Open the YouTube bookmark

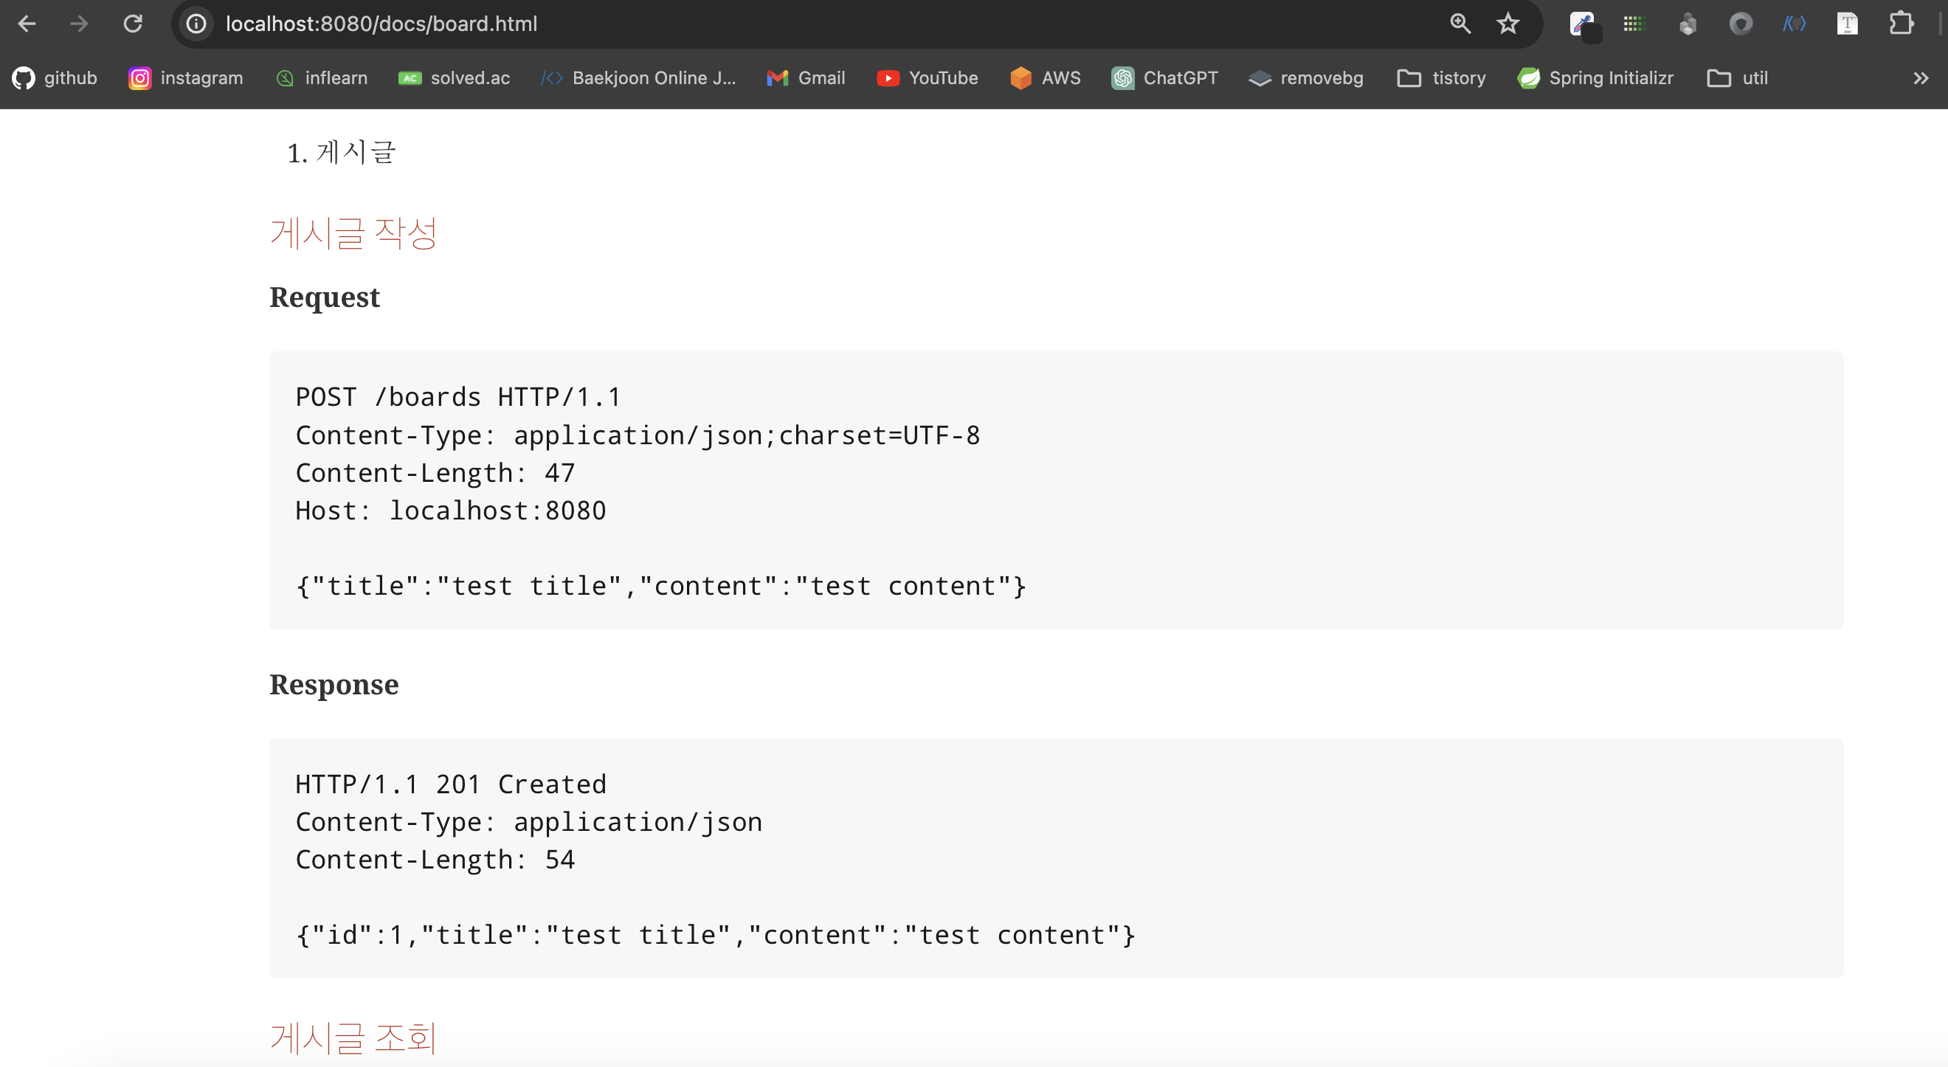[x=927, y=78]
